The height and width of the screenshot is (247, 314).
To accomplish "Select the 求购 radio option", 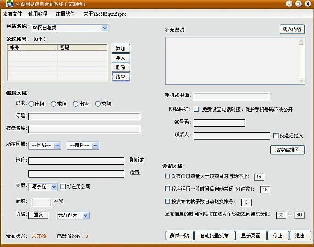I will point(98,104).
